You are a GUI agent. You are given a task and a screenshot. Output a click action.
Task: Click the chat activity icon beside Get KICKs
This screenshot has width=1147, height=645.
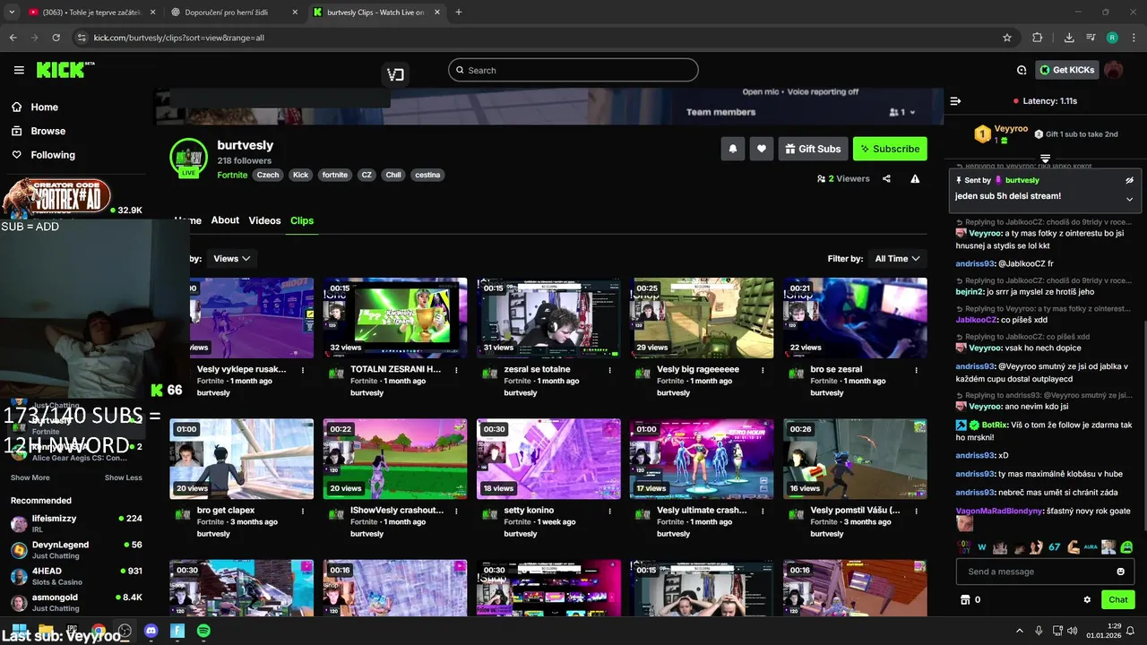(1022, 70)
